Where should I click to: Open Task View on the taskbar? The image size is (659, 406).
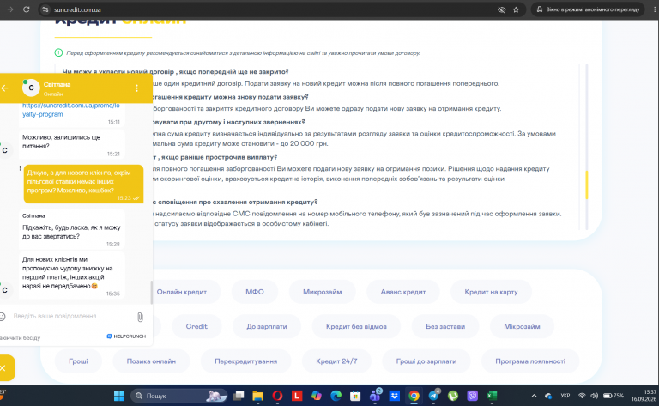(x=239, y=396)
